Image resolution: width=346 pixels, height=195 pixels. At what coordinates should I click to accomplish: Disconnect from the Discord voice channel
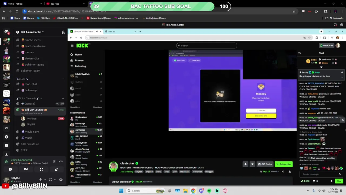[61, 161]
